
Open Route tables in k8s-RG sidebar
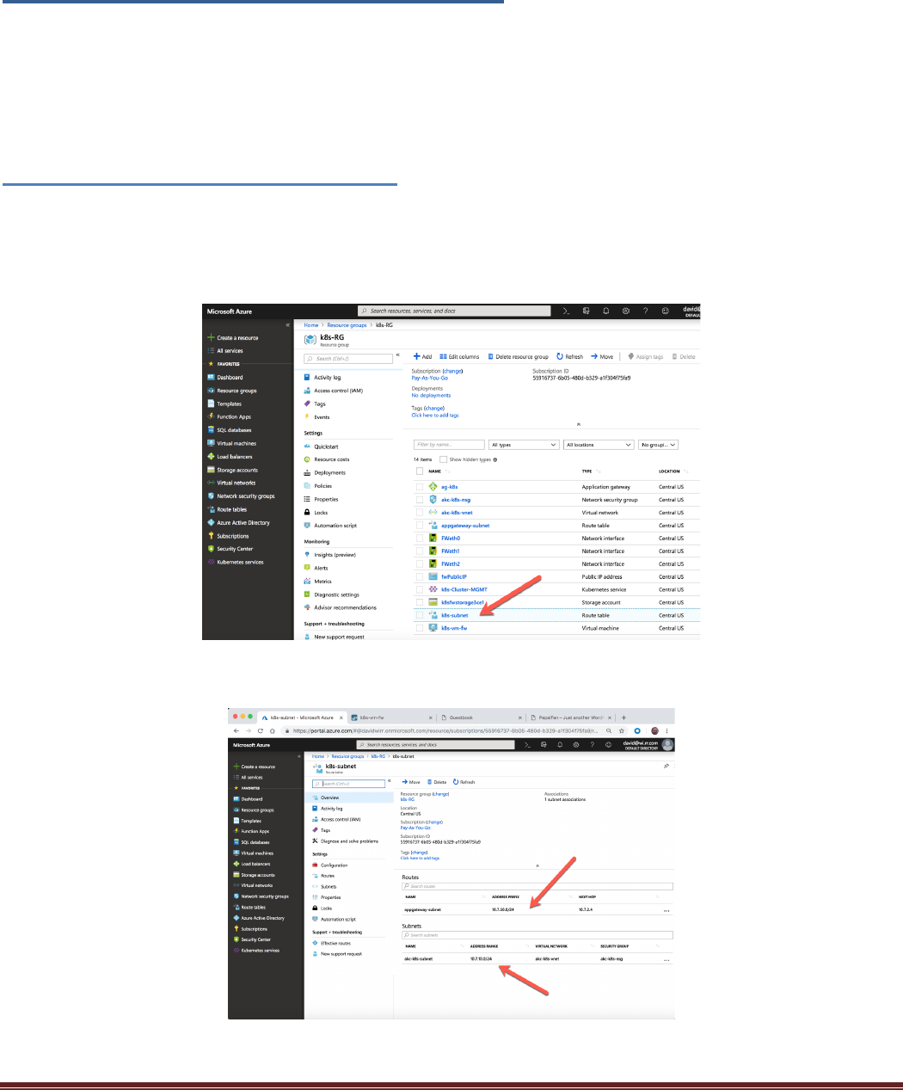pos(227,509)
